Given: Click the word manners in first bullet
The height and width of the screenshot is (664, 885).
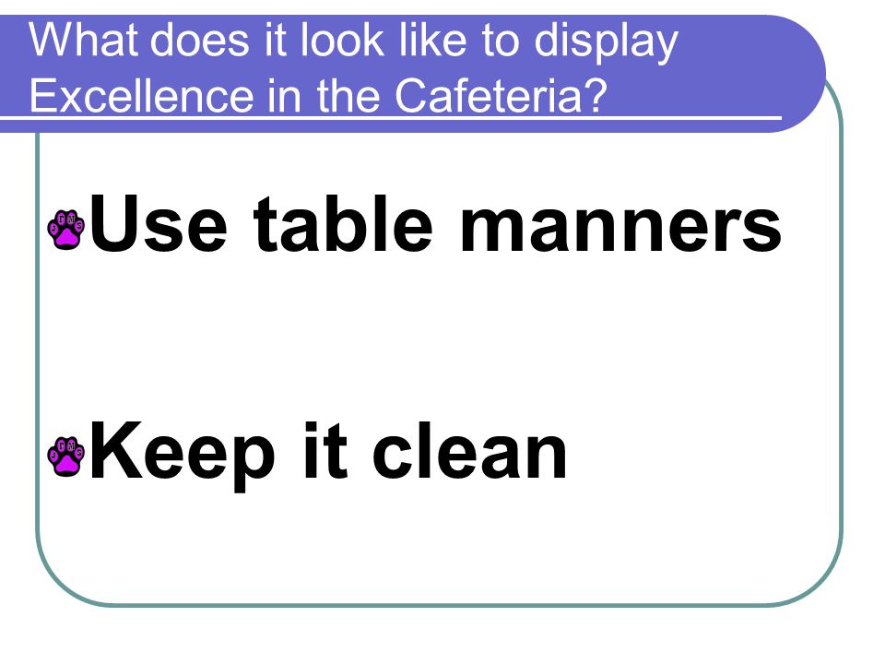Looking at the screenshot, I should point(620,228).
